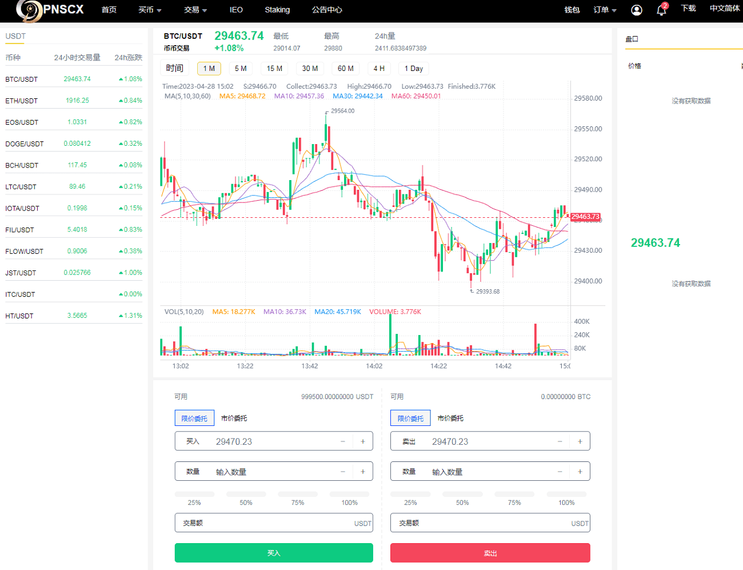
Task: Switch chart to 1 Day interval
Action: [x=413, y=69]
